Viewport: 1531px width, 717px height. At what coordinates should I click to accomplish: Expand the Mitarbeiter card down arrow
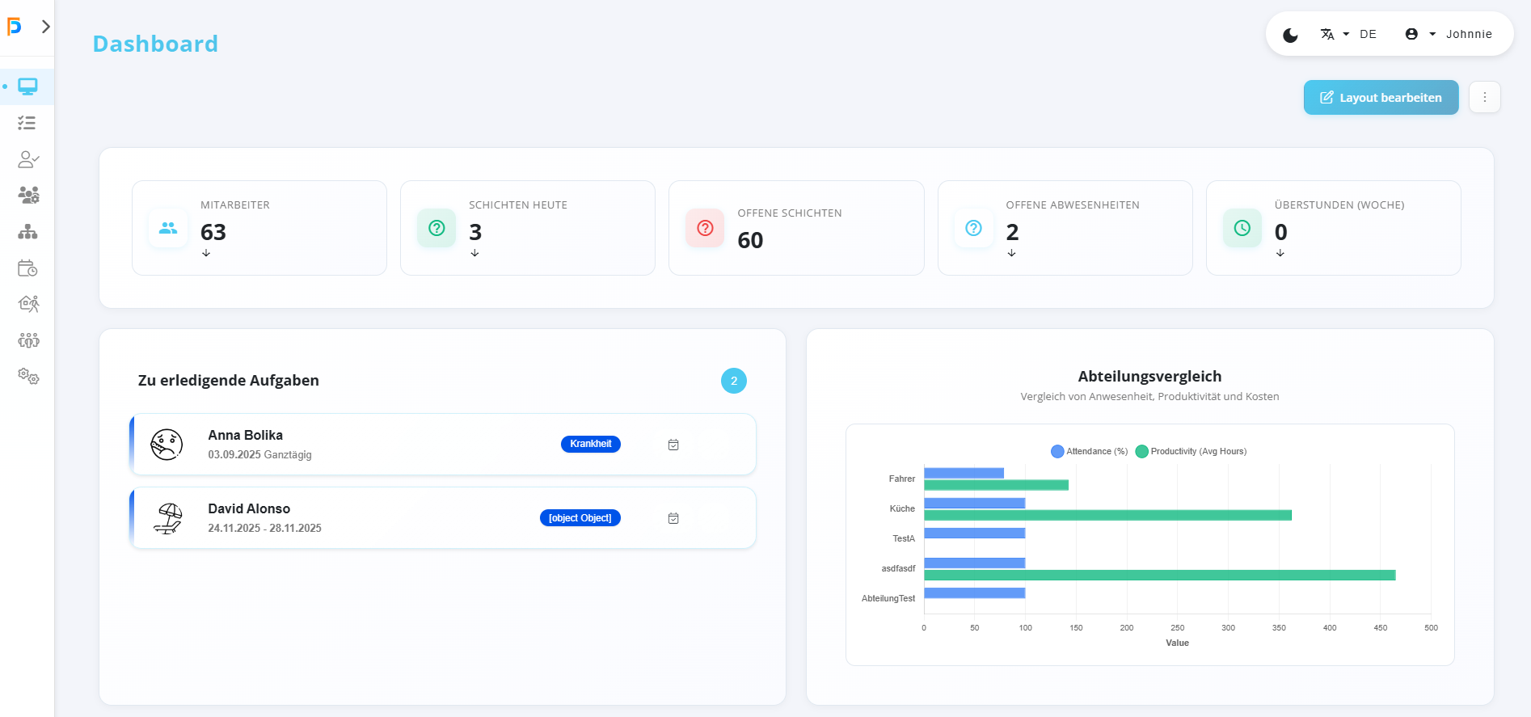(x=206, y=253)
